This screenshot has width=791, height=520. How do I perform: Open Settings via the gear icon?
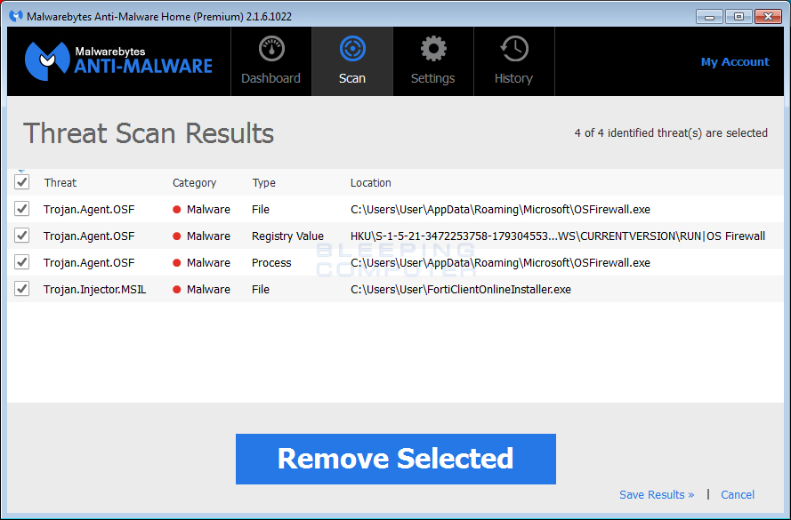click(432, 49)
